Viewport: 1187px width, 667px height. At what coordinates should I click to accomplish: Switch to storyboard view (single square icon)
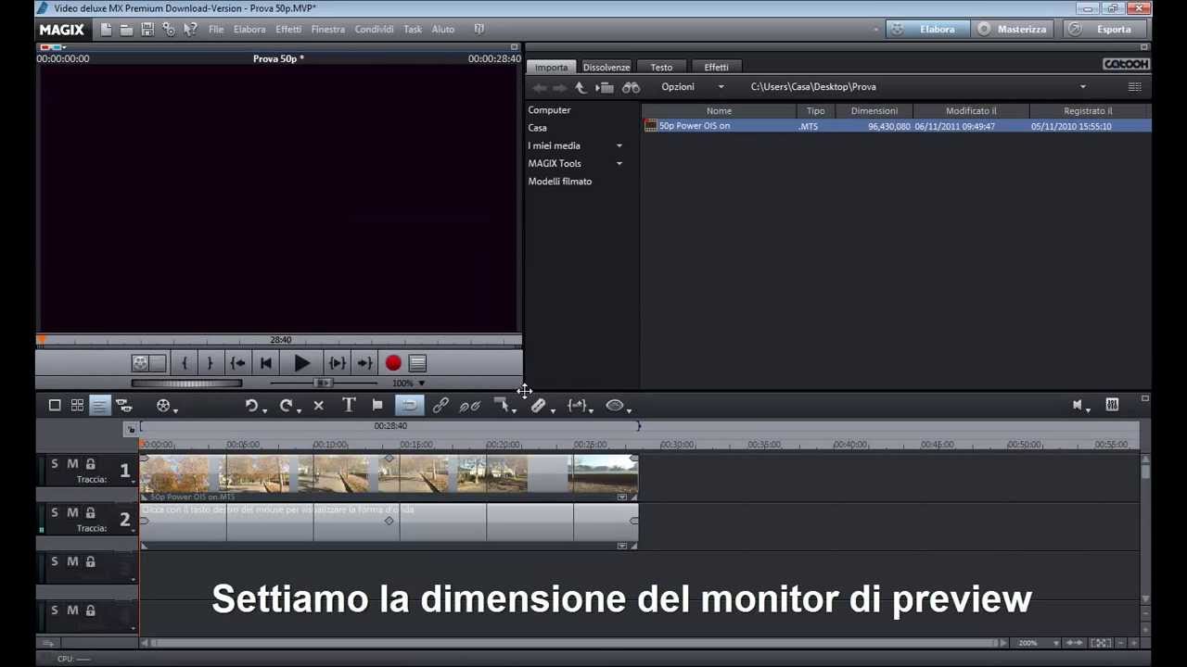point(55,405)
